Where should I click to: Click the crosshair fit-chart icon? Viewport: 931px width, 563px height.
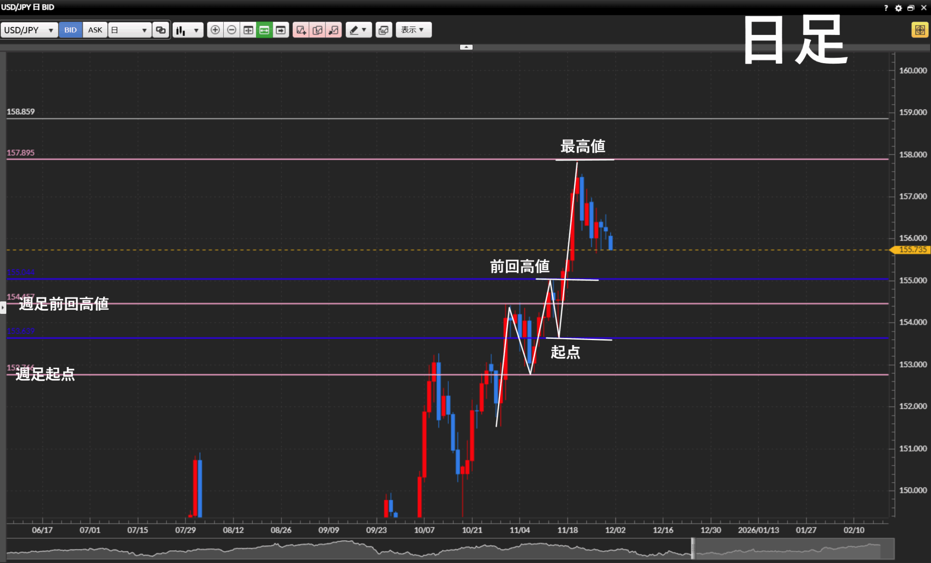pyautogui.click(x=248, y=30)
